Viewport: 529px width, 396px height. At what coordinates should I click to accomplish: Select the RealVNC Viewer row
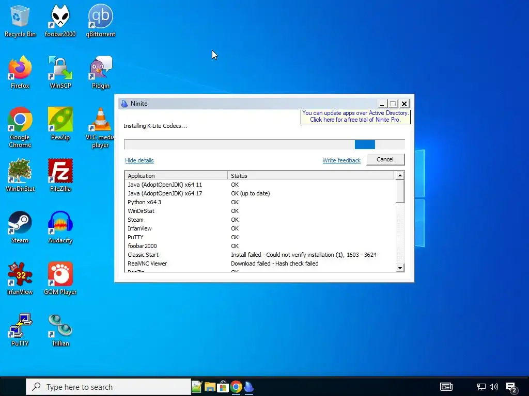tap(259, 263)
